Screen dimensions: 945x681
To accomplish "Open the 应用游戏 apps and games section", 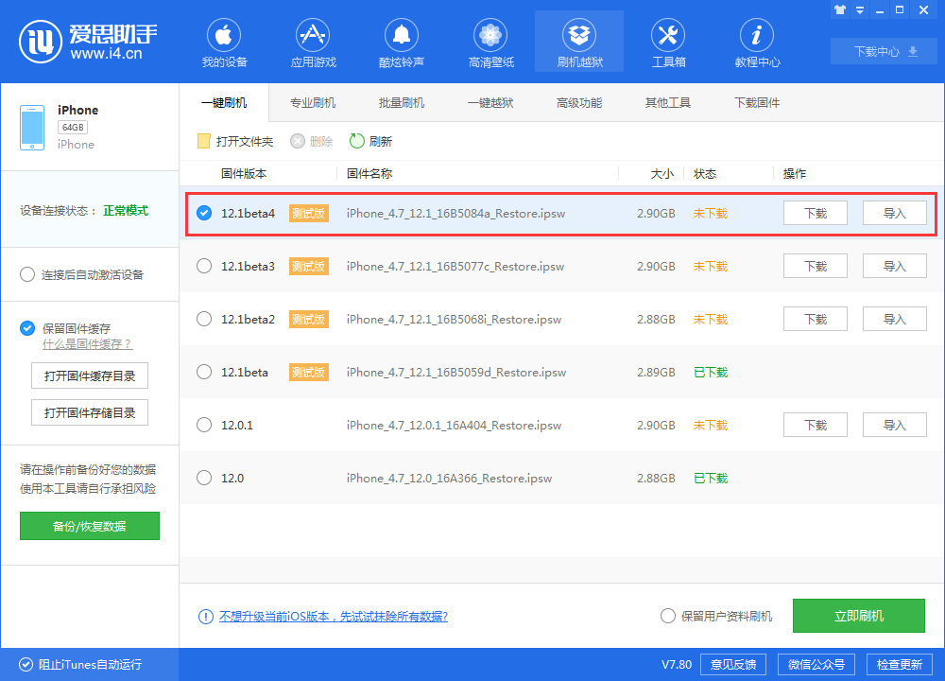I will pos(312,42).
